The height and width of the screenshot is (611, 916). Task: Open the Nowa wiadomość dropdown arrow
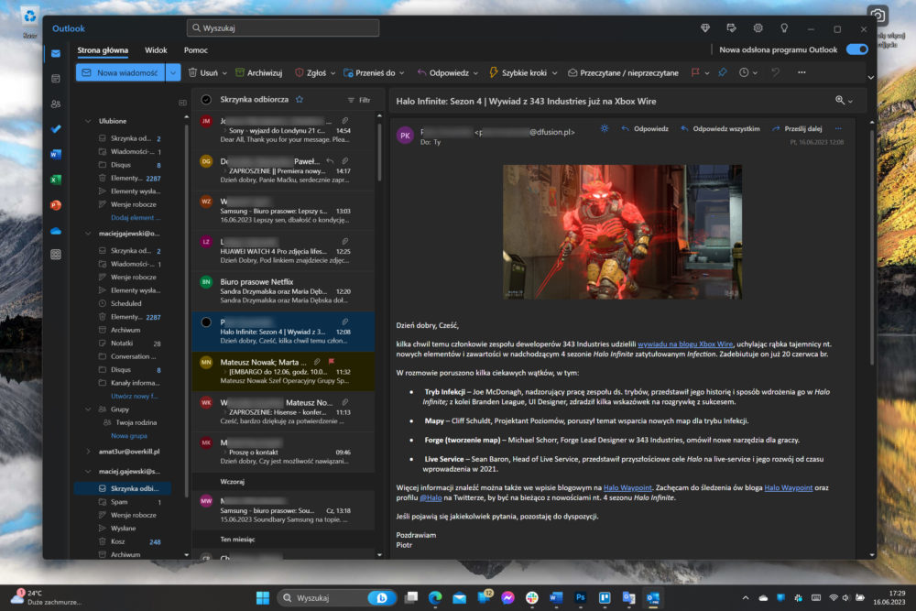click(173, 72)
